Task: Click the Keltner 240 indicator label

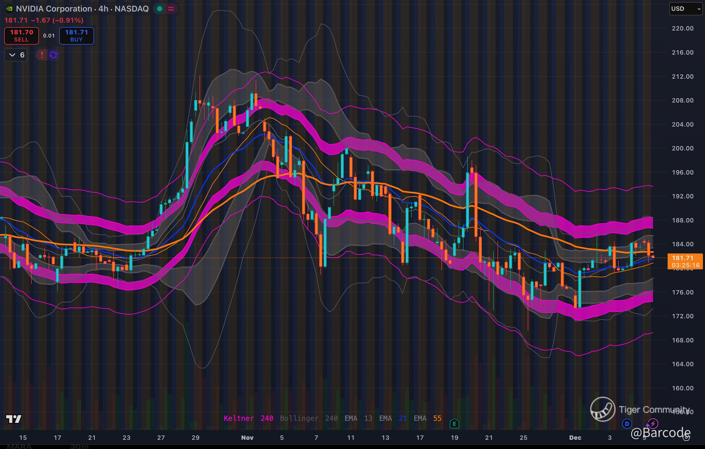Action: 248,418
